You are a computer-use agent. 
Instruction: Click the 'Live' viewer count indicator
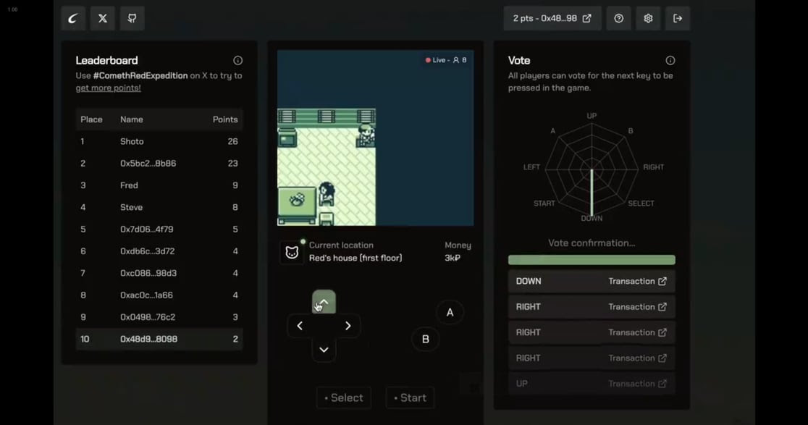point(446,60)
